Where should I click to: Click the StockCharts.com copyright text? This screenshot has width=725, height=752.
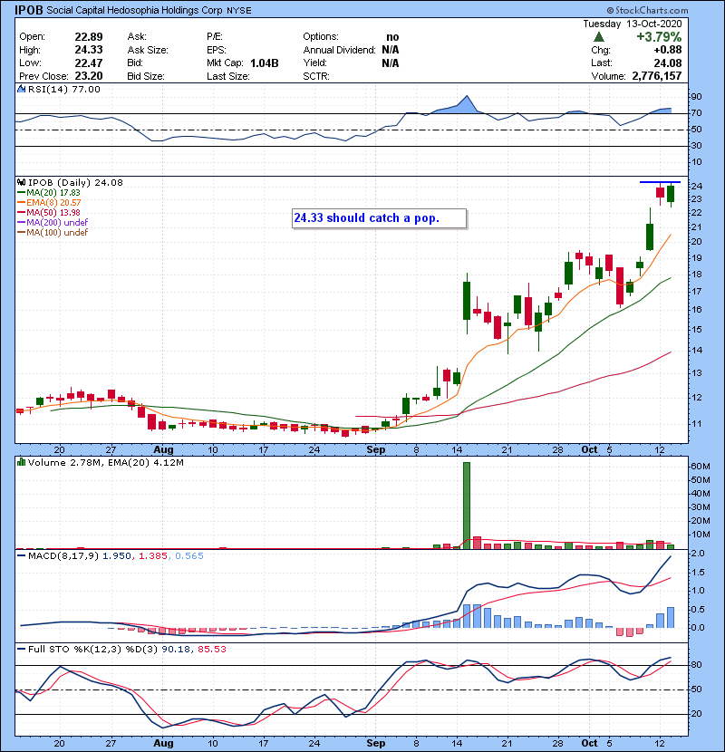(647, 10)
